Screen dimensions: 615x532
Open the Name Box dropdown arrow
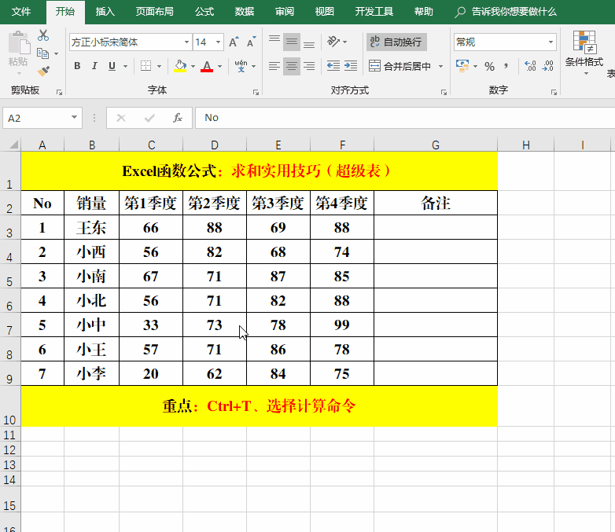75,118
